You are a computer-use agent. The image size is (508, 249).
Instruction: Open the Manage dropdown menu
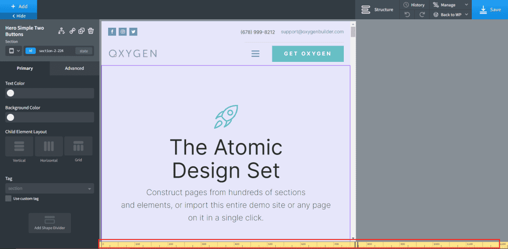pyautogui.click(x=450, y=5)
